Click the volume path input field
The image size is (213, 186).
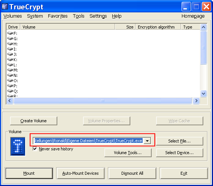click(89, 141)
